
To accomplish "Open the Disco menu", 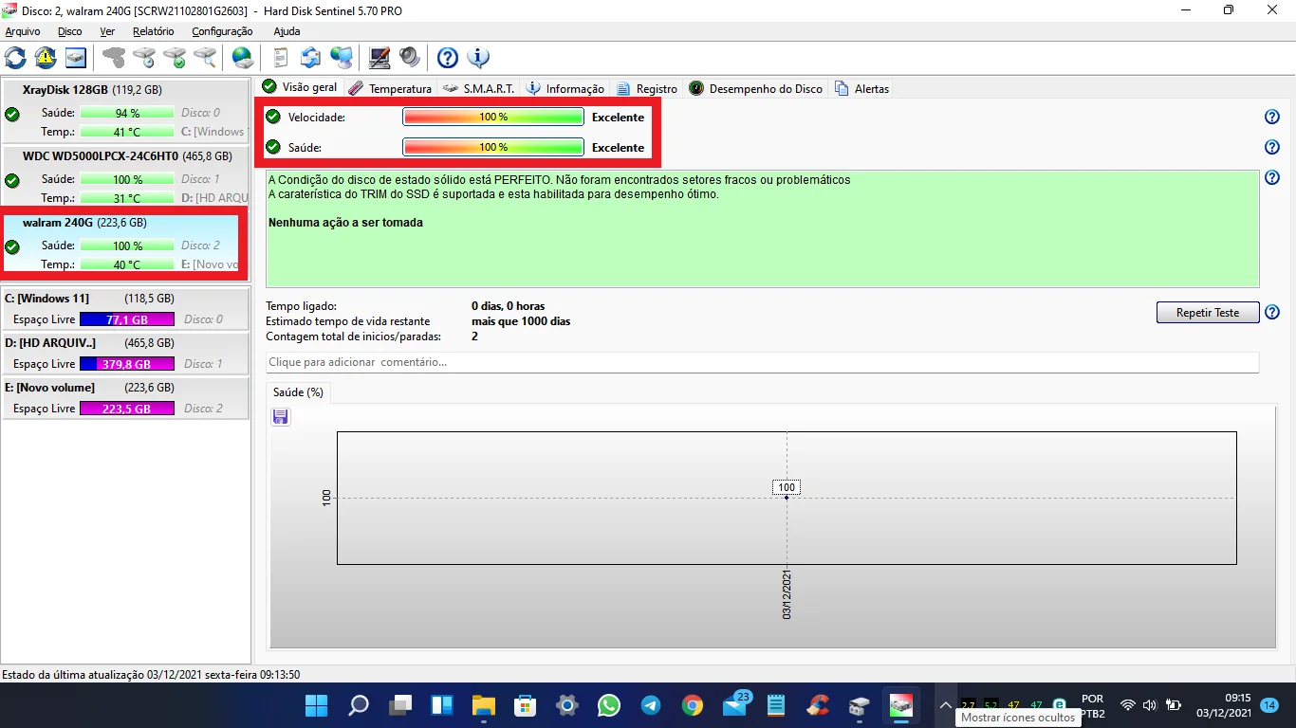I will click(x=70, y=31).
